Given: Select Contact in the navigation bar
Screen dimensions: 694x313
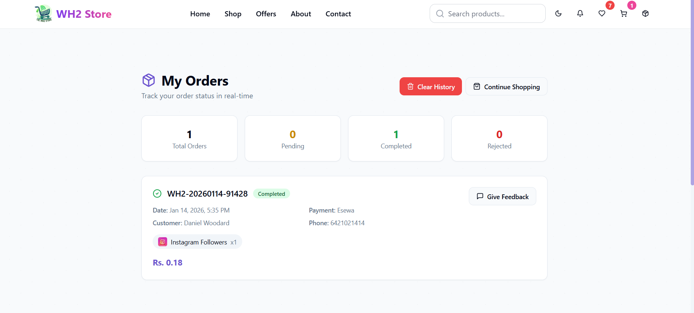Looking at the screenshot, I should point(338,14).
